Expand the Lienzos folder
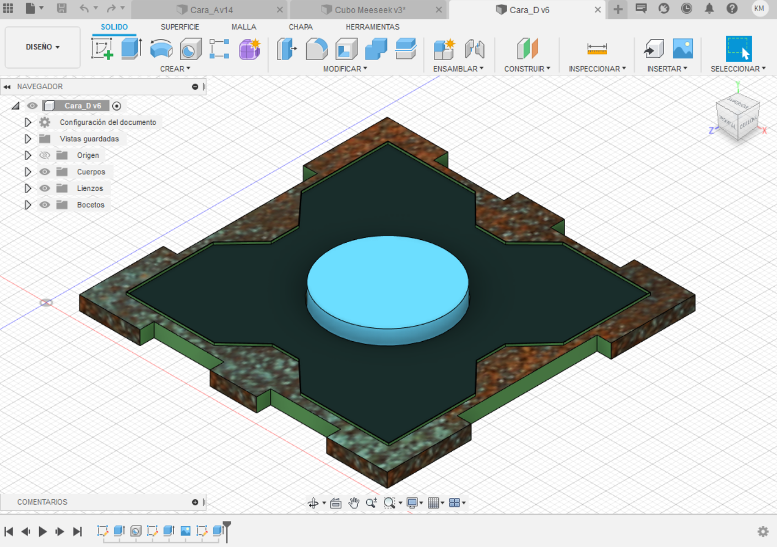Image resolution: width=777 pixels, height=547 pixels. 28,188
